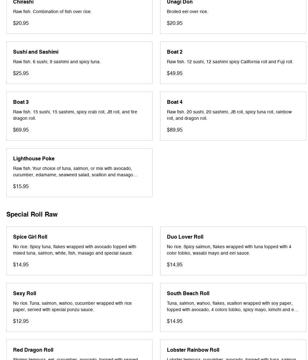Select the Red Dragon Roll item

pyautogui.click(x=79, y=351)
